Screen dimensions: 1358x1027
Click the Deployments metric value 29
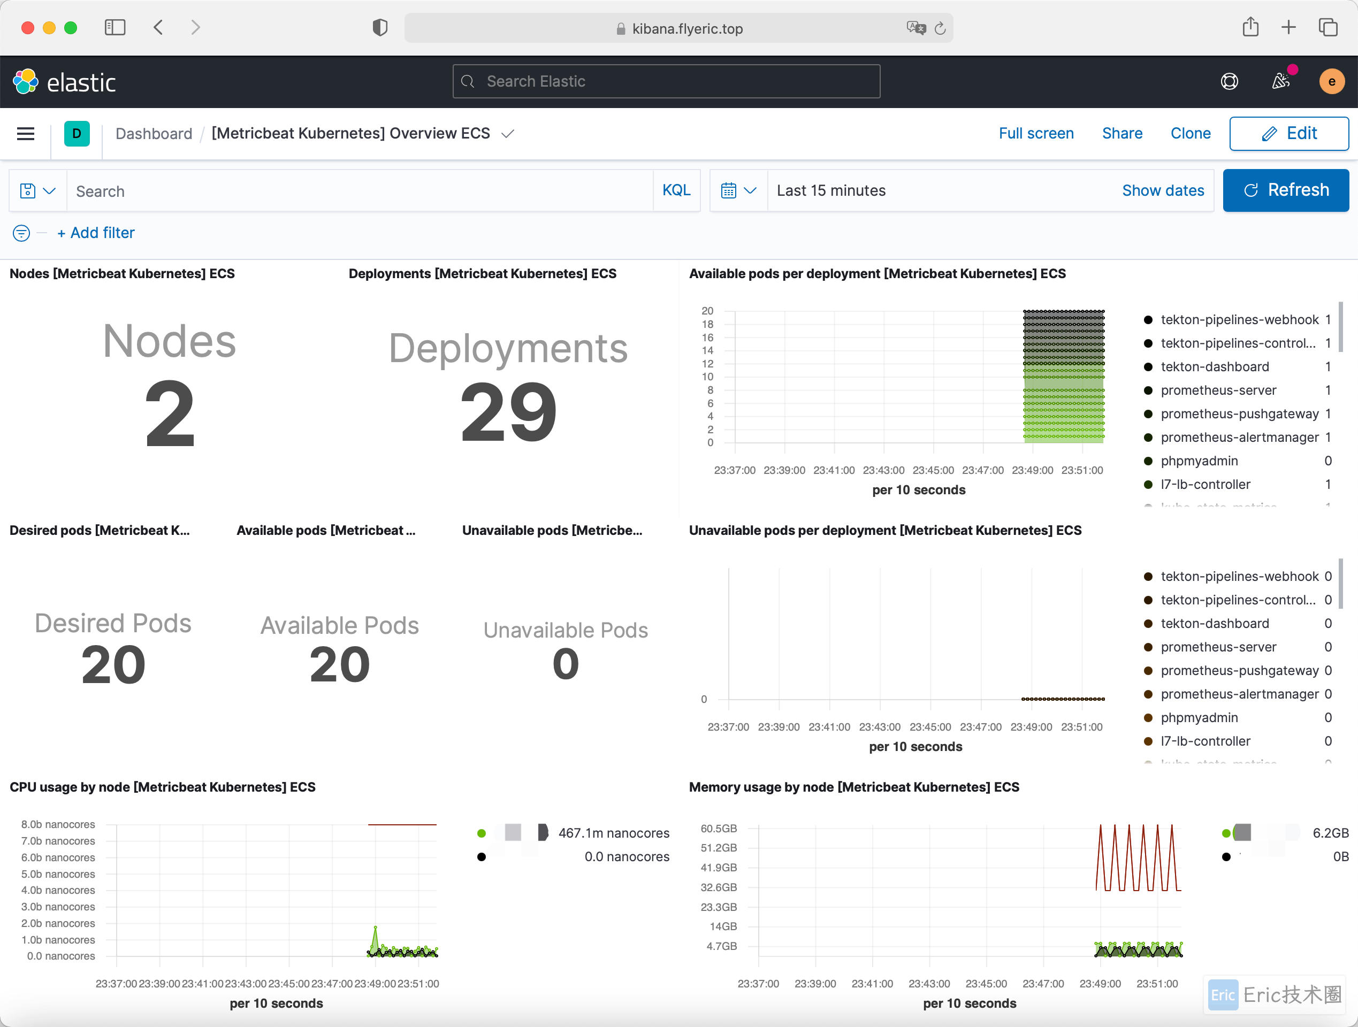pyautogui.click(x=508, y=411)
